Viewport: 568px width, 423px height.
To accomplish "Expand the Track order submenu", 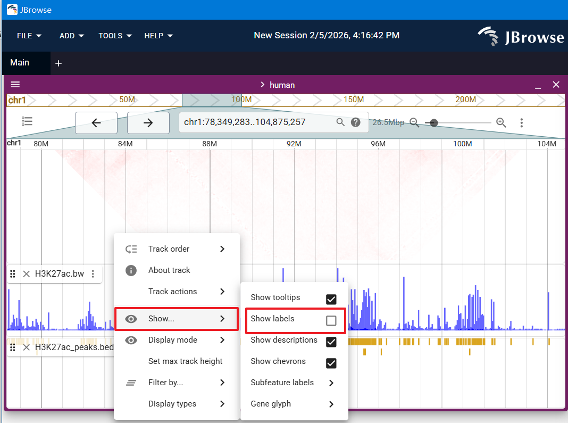I will coord(177,249).
